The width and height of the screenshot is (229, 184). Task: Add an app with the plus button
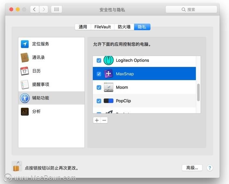[x=97, y=120]
